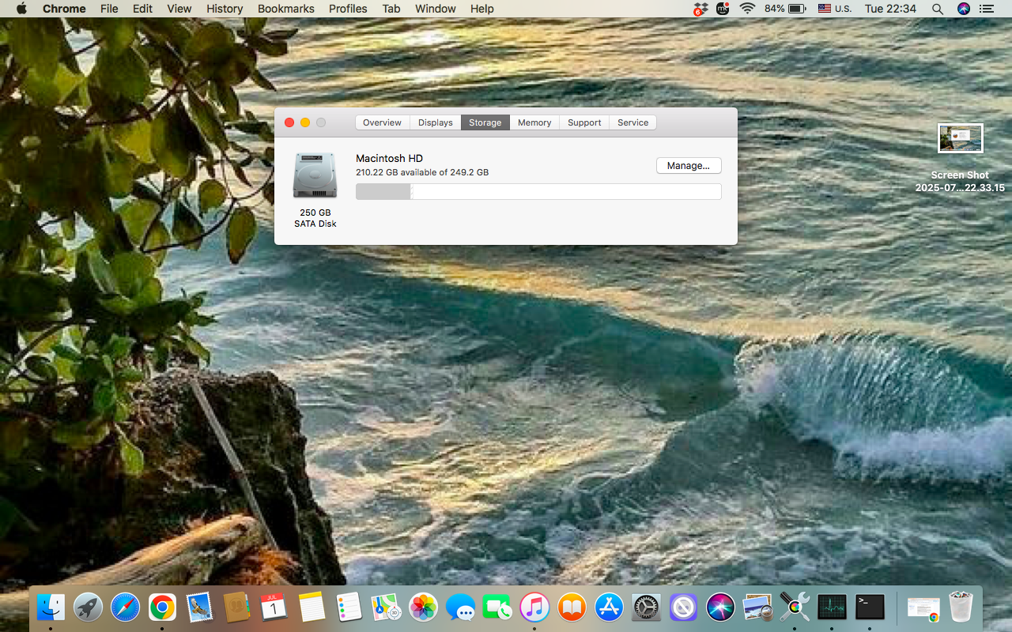1012x632 pixels.
Task: Open Terminal from the Dock
Action: click(x=870, y=607)
